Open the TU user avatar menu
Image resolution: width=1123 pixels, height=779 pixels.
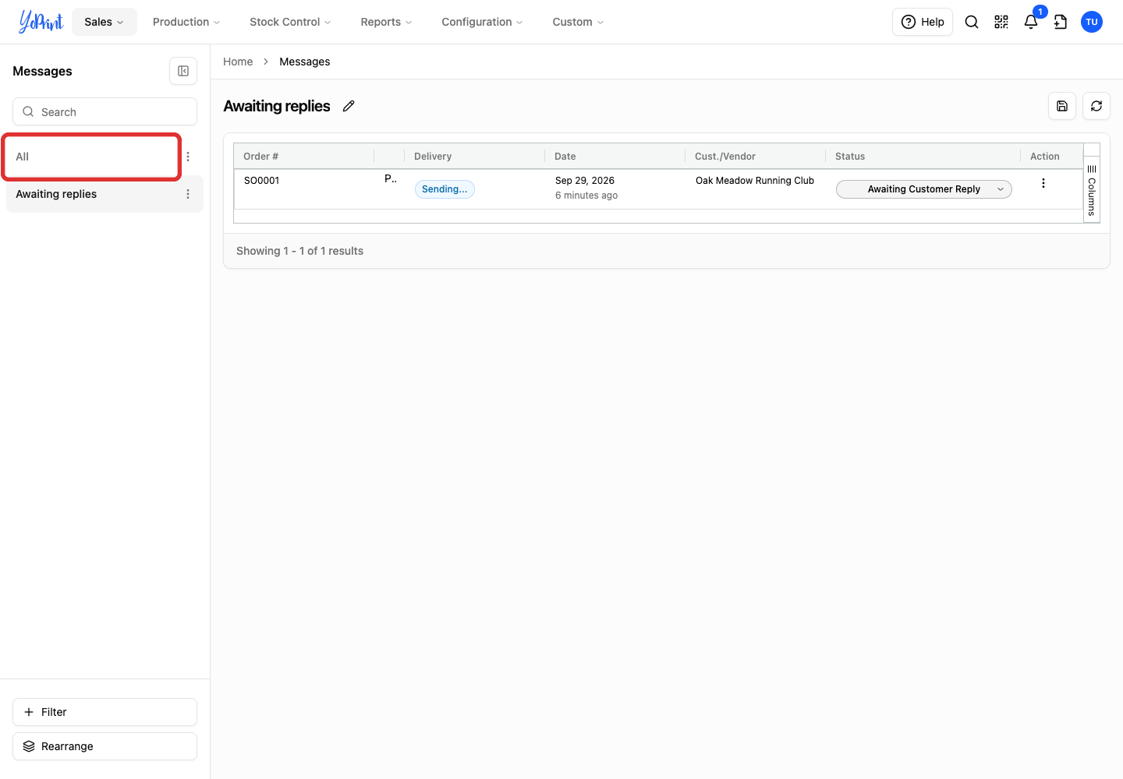pyautogui.click(x=1092, y=22)
